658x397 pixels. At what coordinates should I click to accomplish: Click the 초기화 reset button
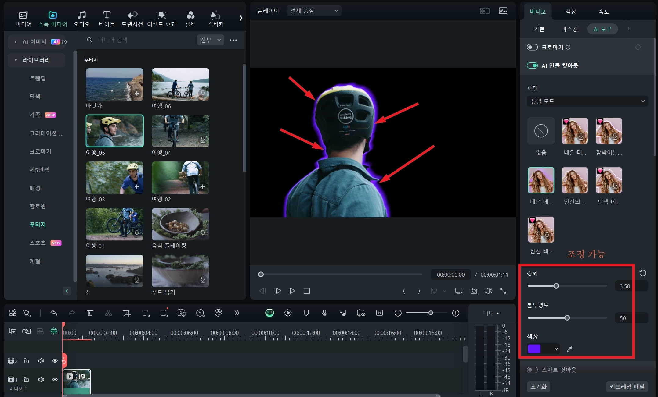tap(539, 387)
